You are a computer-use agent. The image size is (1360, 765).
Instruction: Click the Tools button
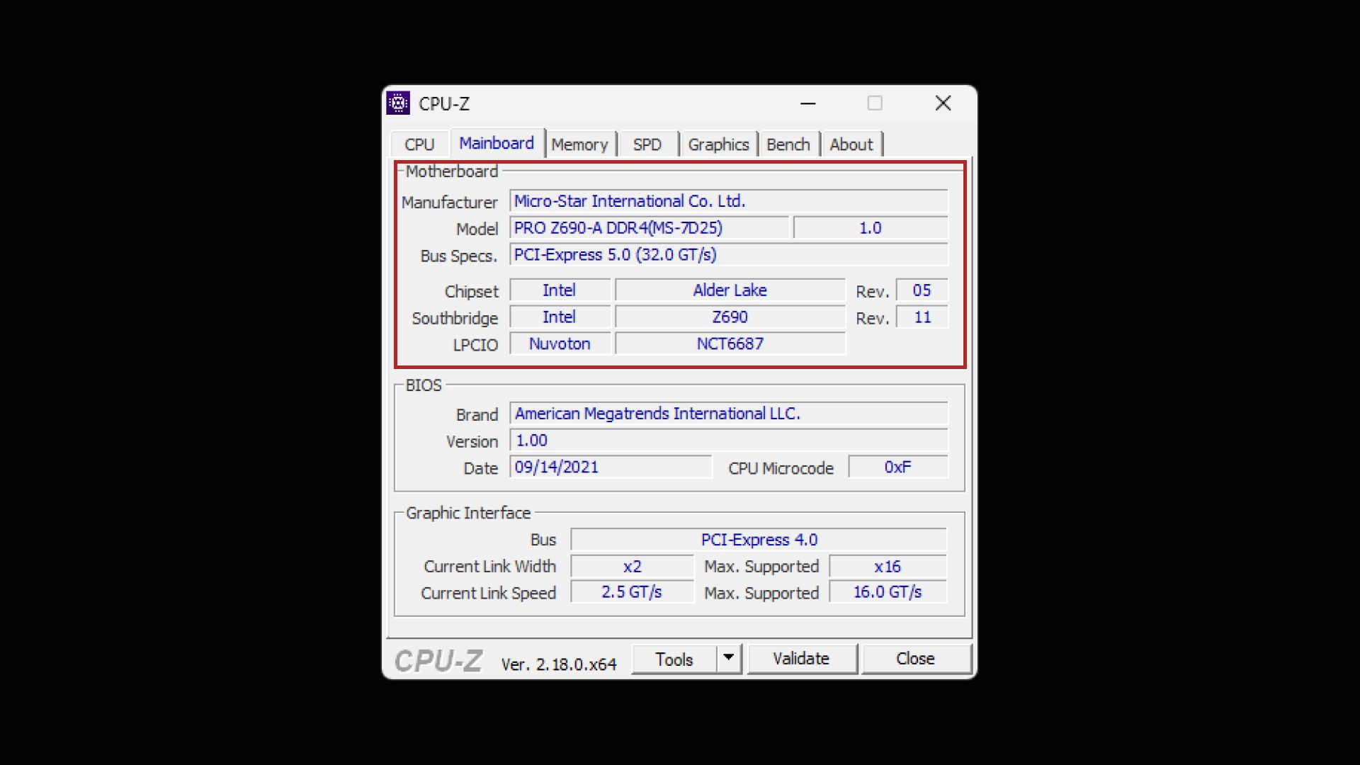coord(674,659)
